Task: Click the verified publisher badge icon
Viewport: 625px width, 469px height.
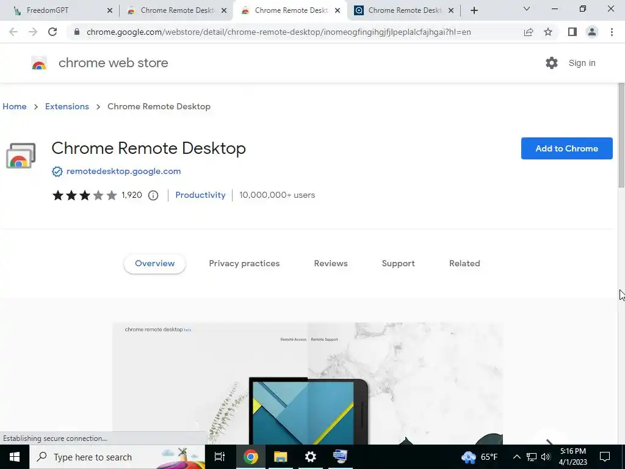Action: pos(57,172)
